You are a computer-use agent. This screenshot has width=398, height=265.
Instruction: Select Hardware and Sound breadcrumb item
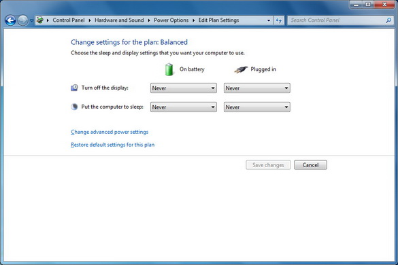(x=119, y=20)
